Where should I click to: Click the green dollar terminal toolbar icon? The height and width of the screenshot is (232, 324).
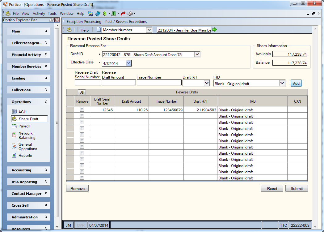(114, 13)
